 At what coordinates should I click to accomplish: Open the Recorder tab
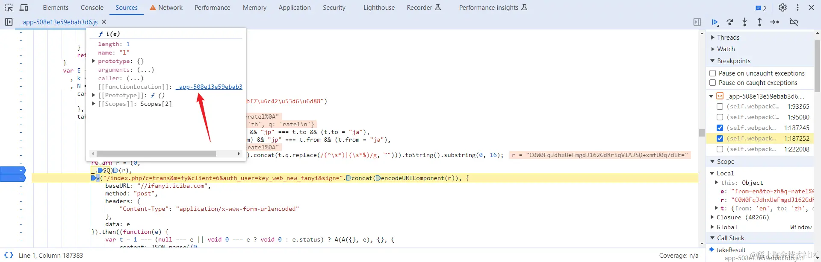[424, 8]
